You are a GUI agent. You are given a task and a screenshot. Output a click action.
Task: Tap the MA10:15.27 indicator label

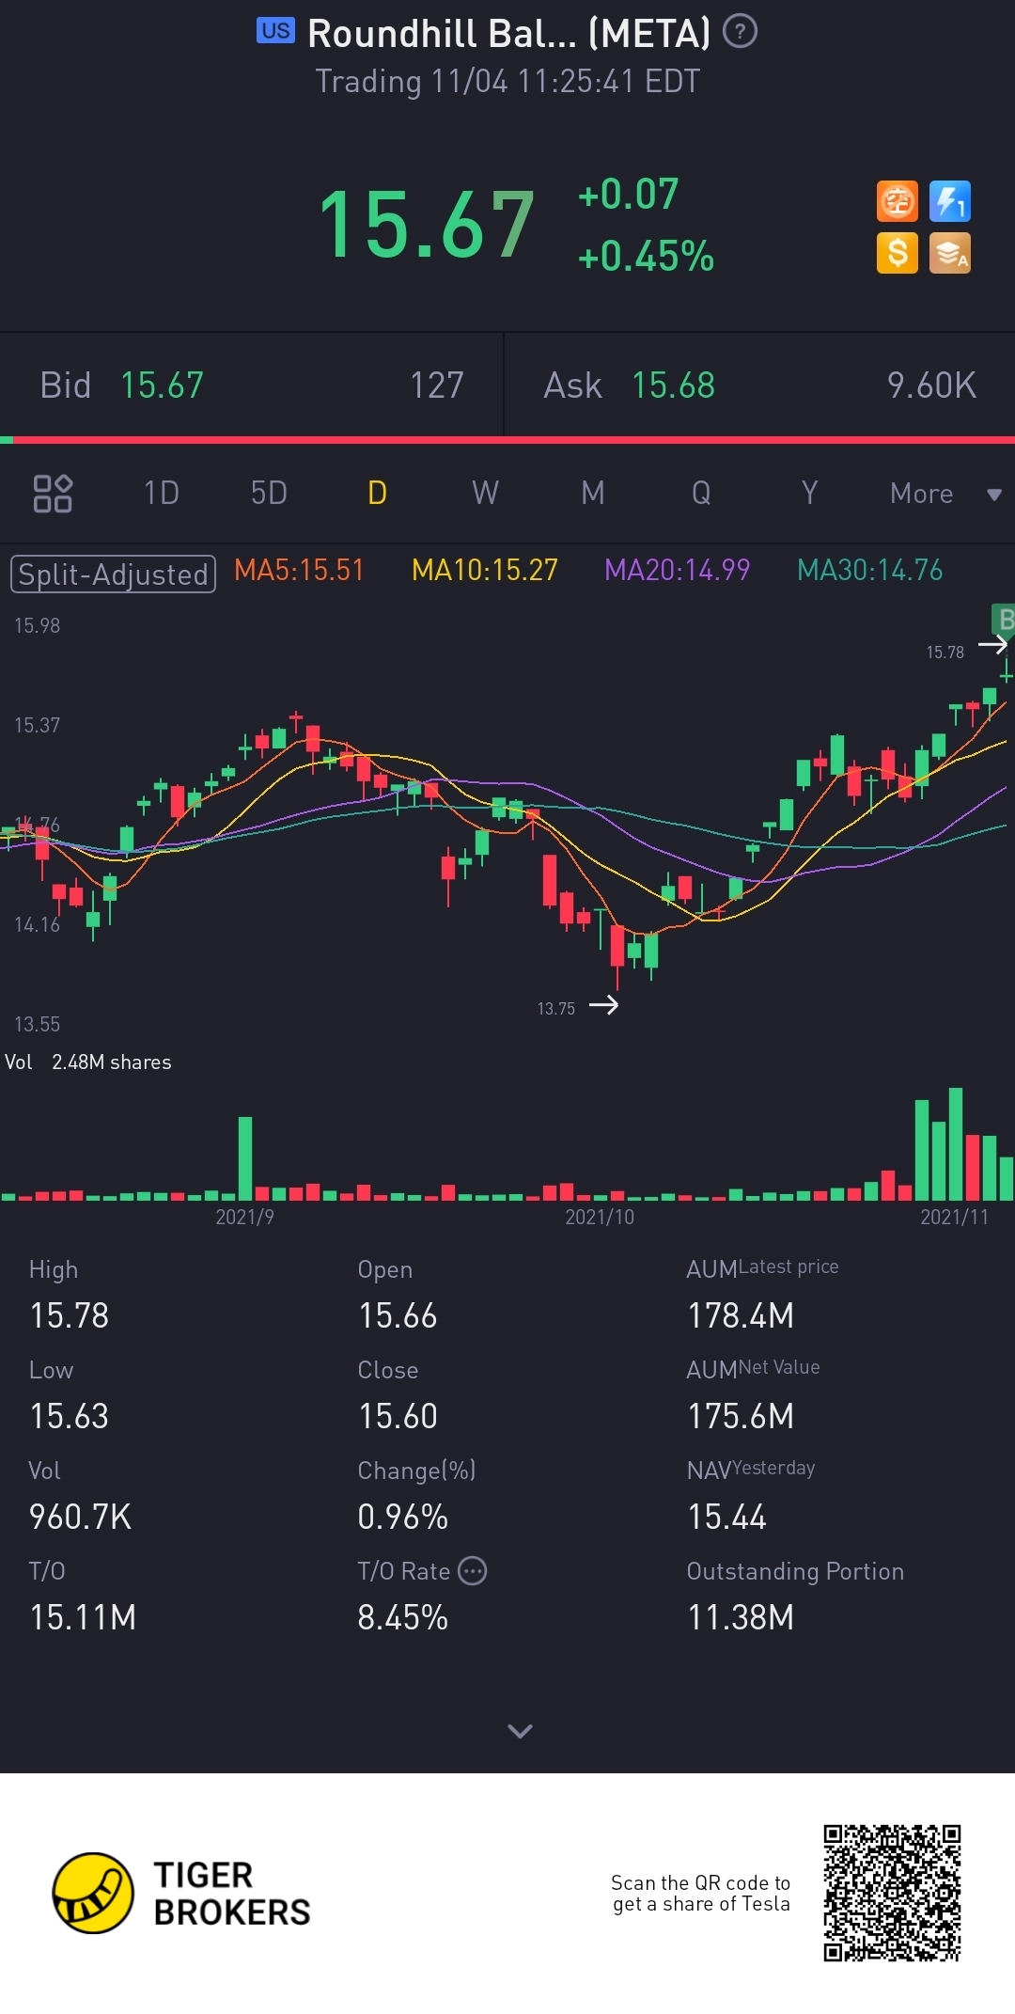tap(485, 570)
